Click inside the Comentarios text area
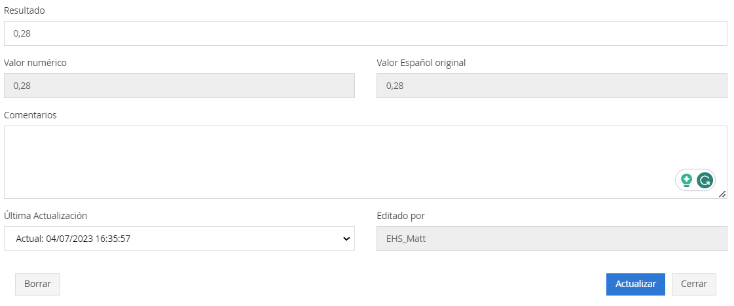734x306 pixels. 365,162
